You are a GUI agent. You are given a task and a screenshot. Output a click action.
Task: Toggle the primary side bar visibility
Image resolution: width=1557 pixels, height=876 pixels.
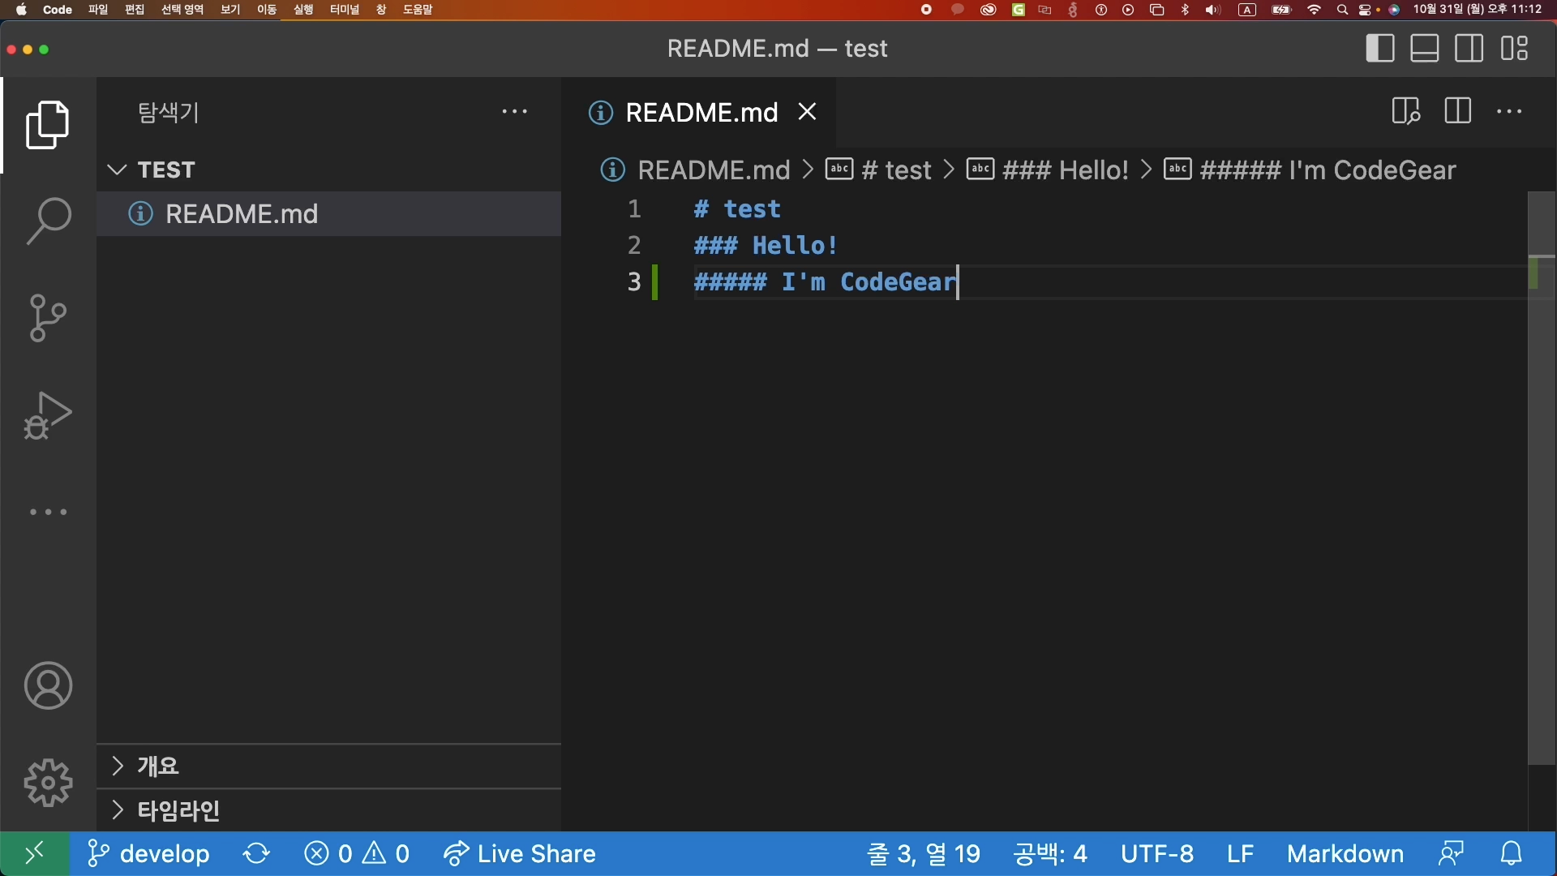click(1379, 49)
